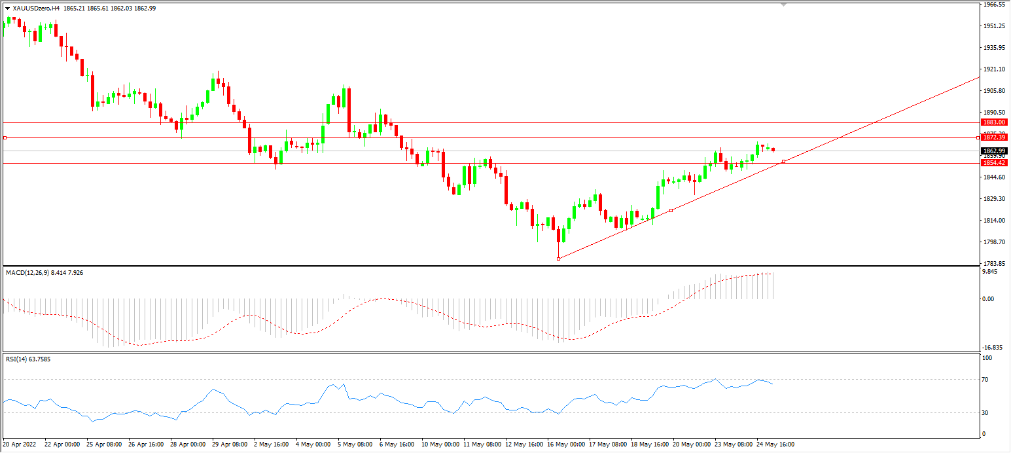Click the left anchor of the 1872.39 line
Viewport: 1011px width, 453px height.
5,137
